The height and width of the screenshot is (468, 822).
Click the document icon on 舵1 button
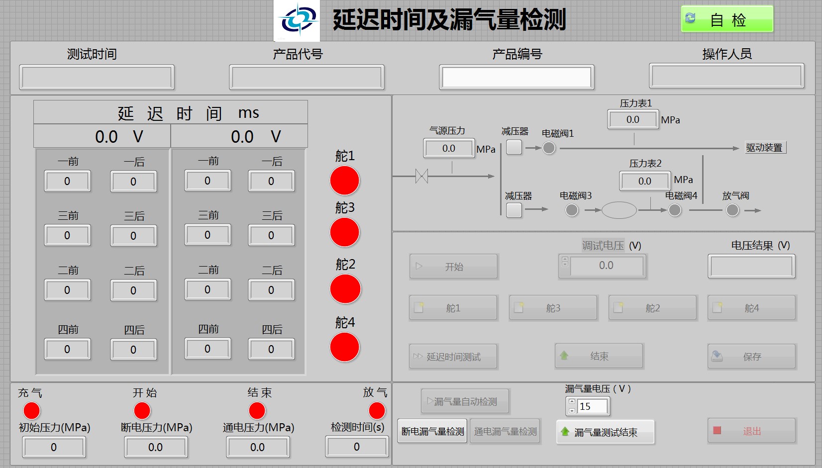419,307
